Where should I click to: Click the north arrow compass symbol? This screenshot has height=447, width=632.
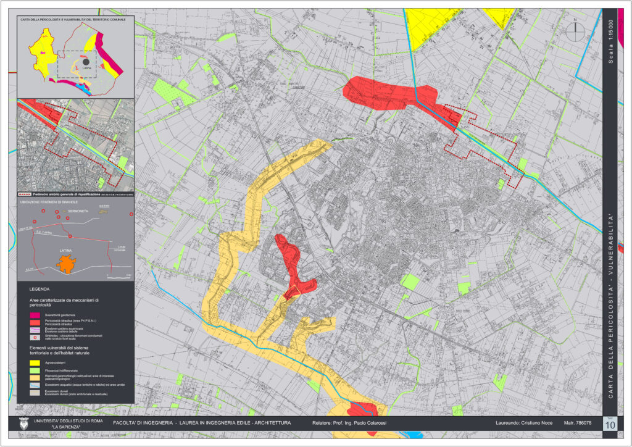(x=575, y=31)
